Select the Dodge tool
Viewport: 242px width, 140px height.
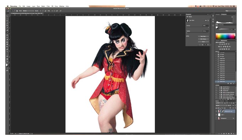[7, 47]
